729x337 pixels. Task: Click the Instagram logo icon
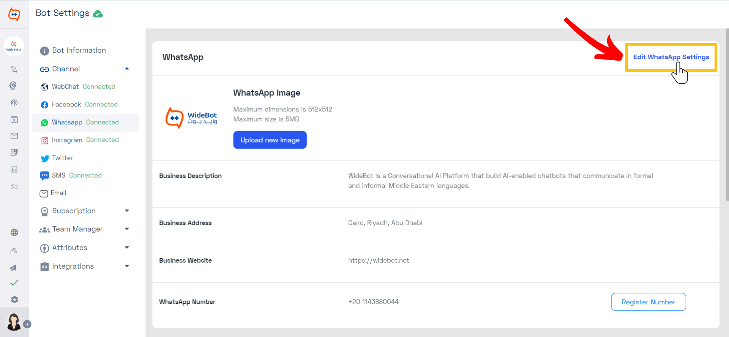[44, 141]
